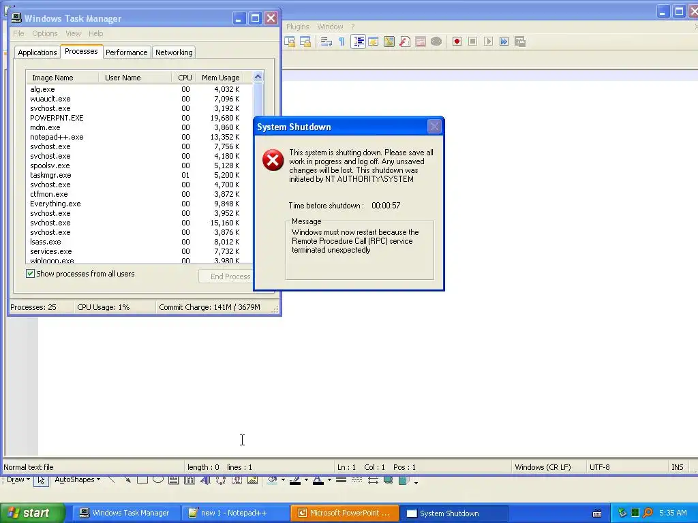
Task: Click the Folder as Workspace icon
Action: [421, 42]
